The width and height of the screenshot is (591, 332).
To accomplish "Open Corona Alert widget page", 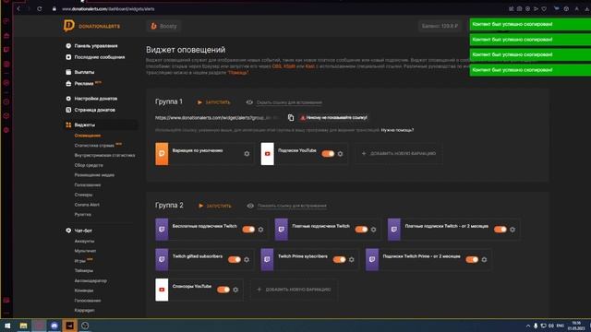I will tap(87, 205).
